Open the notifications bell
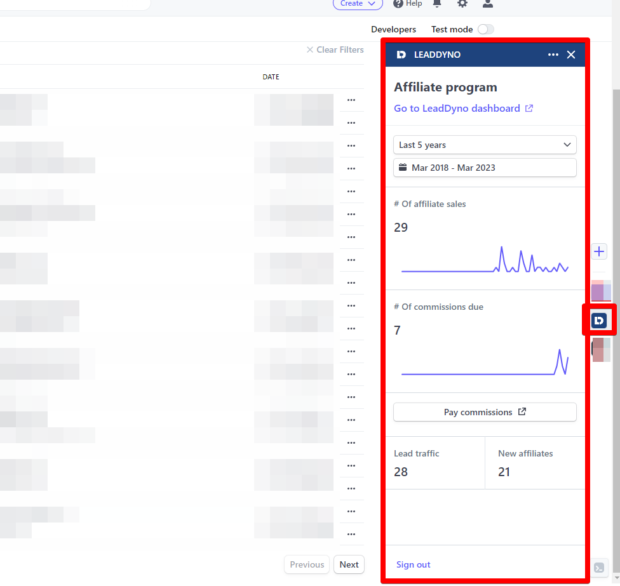Viewport: 620px width, 586px height. pos(437,4)
